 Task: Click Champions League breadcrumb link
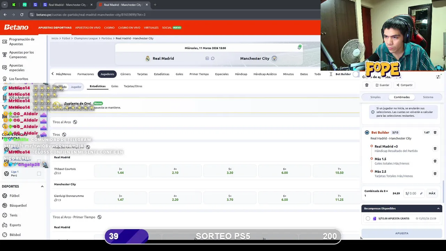coord(86,38)
